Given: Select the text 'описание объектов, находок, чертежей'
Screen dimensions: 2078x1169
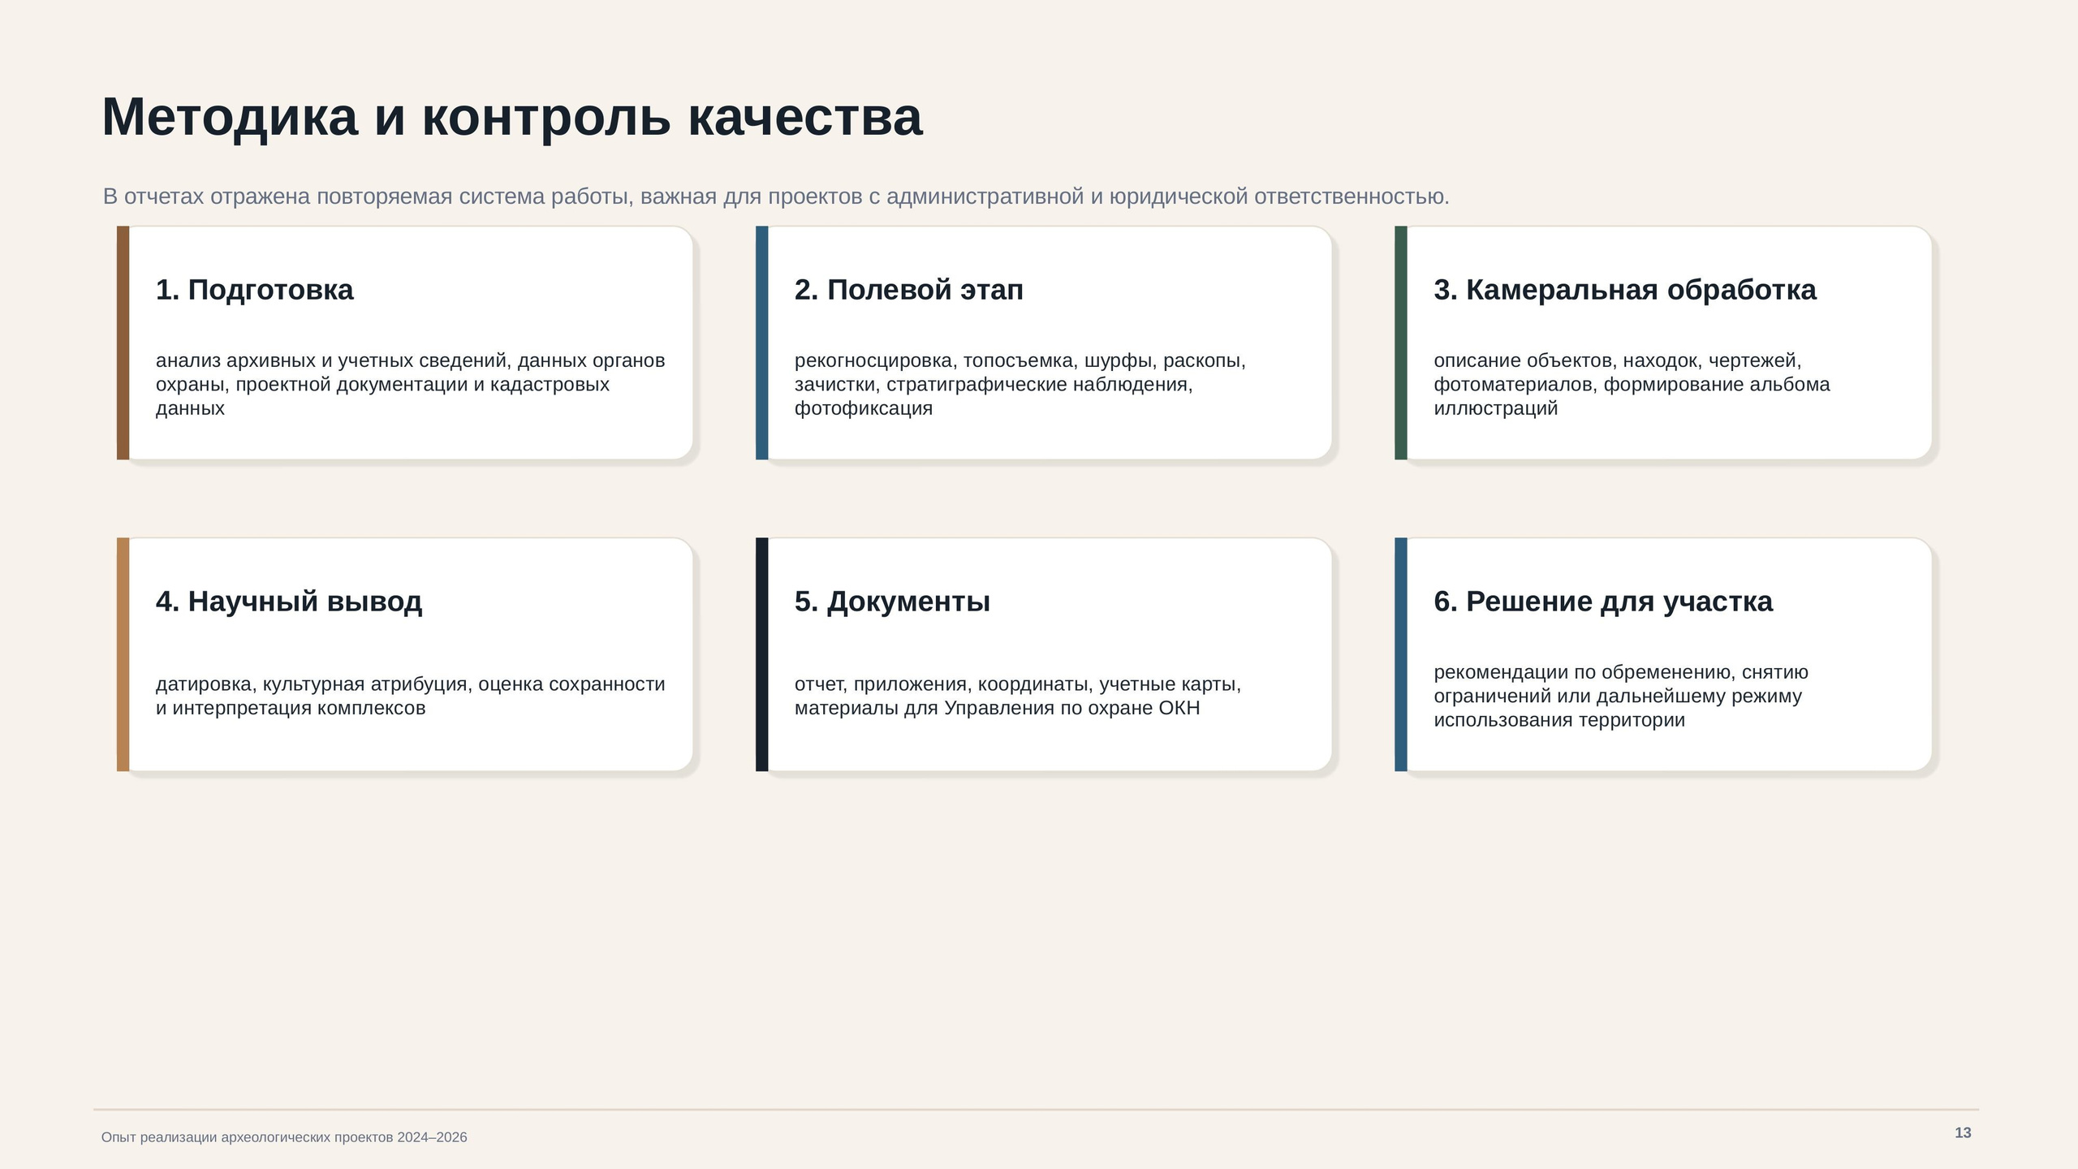Looking at the screenshot, I should [x=1617, y=360].
